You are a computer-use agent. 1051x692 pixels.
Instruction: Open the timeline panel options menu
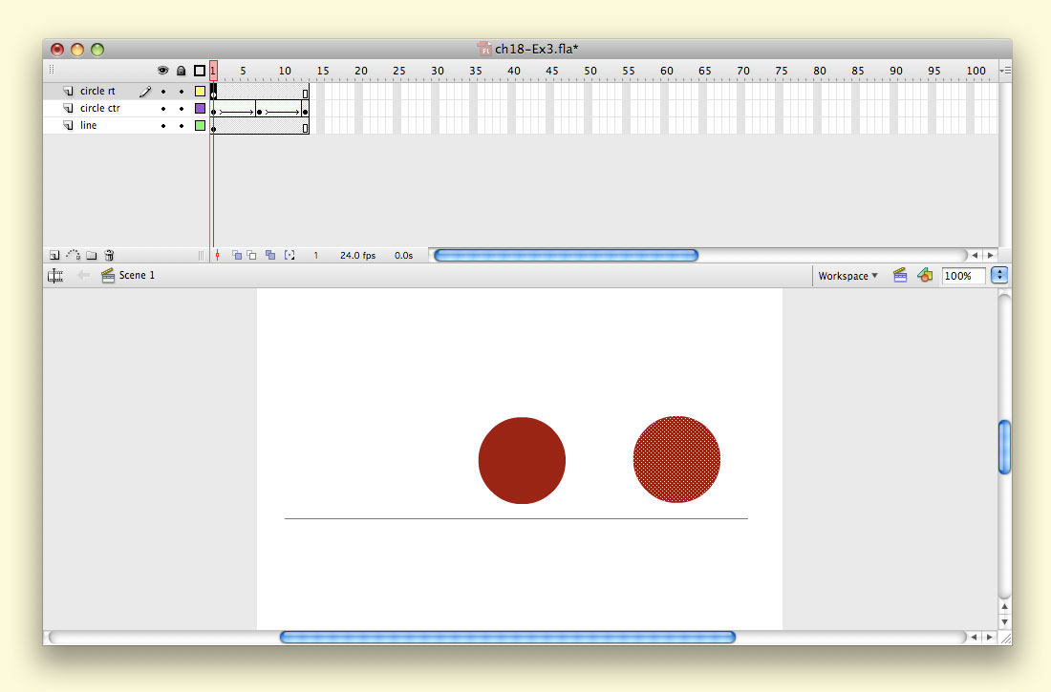(x=1004, y=71)
